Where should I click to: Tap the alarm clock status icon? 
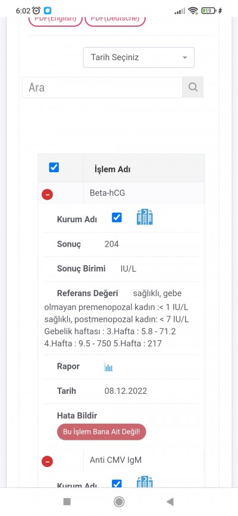tap(36, 11)
